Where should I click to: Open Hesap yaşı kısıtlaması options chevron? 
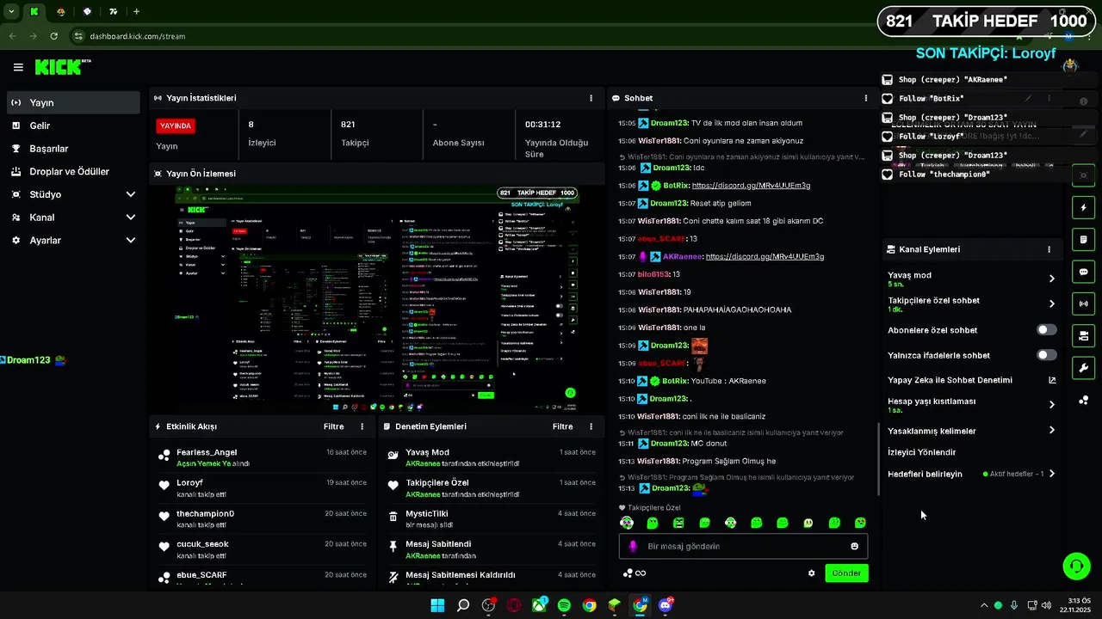coord(1051,405)
